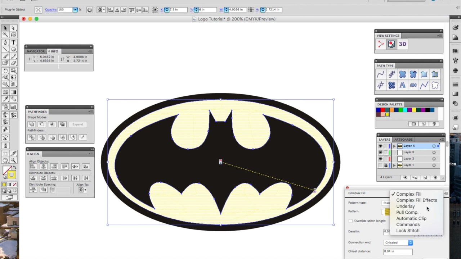Click the first Pathfinders divide icon
The height and width of the screenshot is (259, 461).
click(x=32, y=137)
